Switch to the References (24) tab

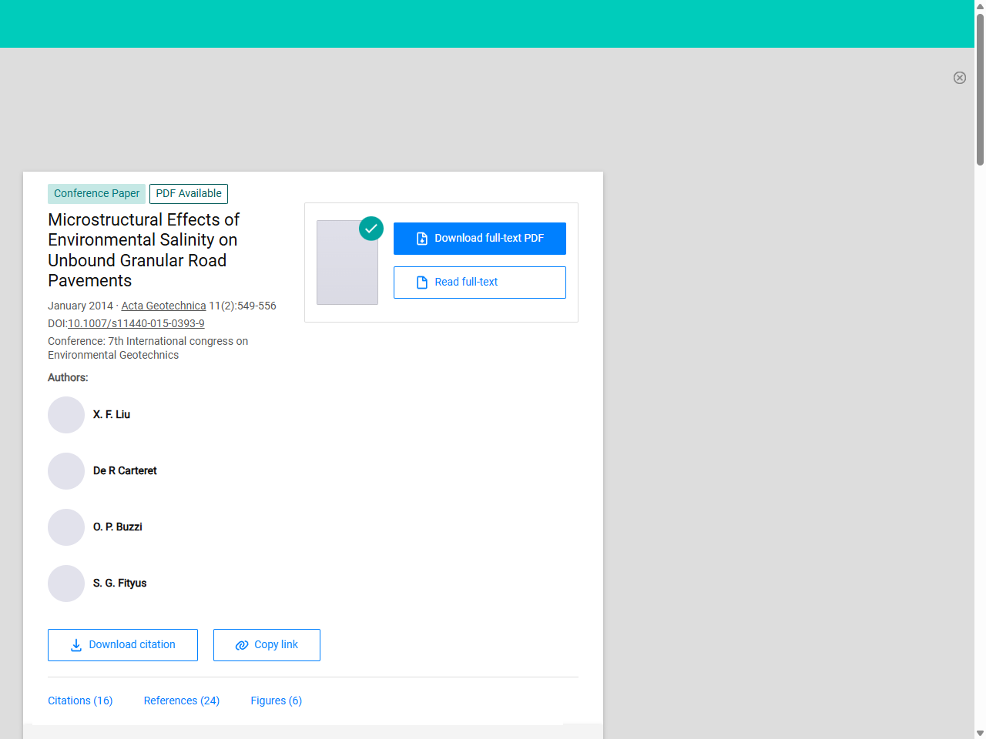pyautogui.click(x=182, y=701)
